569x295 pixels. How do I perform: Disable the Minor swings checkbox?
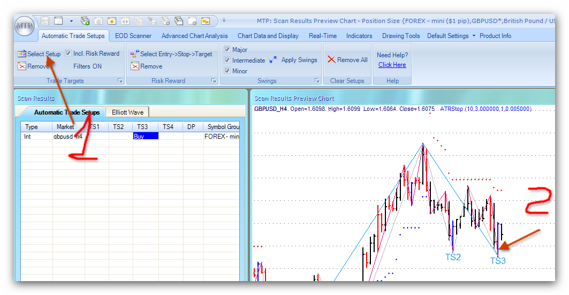227,71
